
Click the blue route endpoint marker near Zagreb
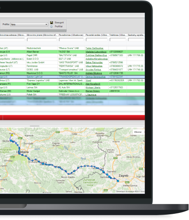pyautogui.click(x=118, y=181)
